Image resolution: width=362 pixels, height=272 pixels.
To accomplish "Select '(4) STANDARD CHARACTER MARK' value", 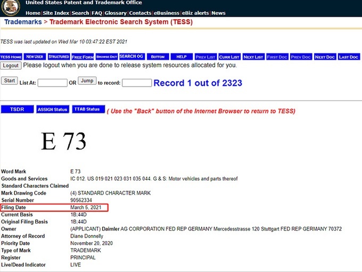I will pyautogui.click(x=110, y=193).
